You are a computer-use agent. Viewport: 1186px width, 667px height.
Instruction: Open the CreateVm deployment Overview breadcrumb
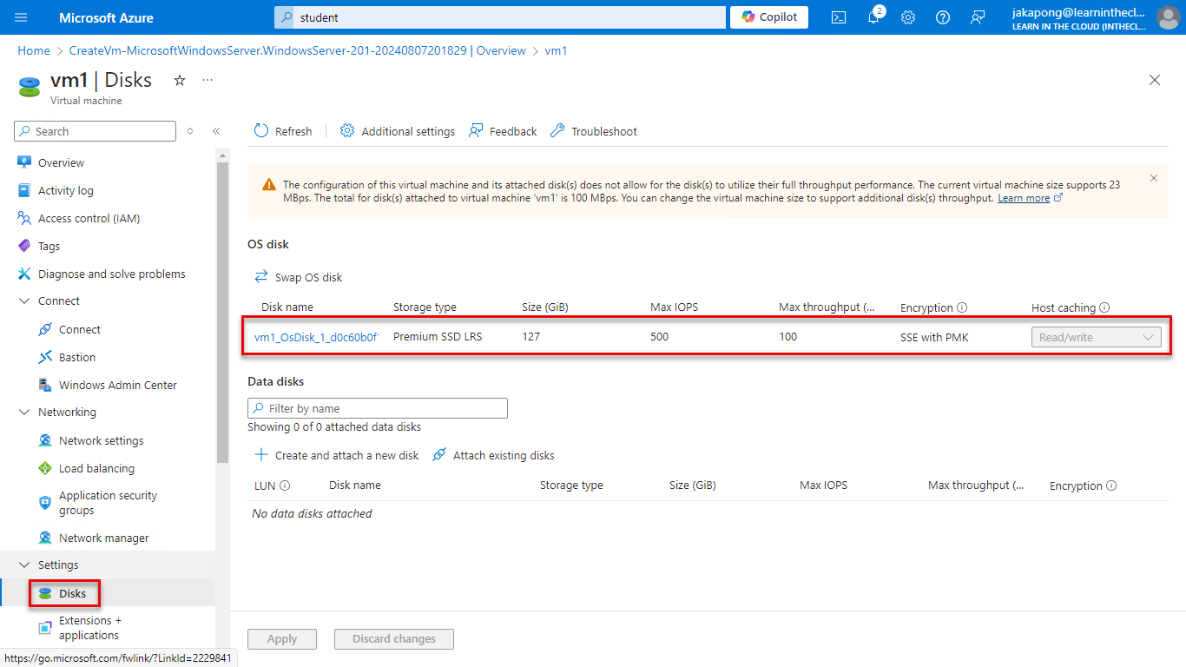pyautogui.click(x=297, y=50)
